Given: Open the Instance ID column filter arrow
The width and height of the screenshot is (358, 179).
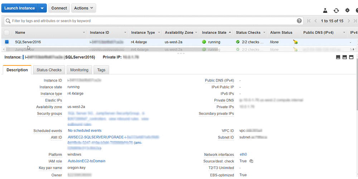Looking at the screenshot, I should pos(125,33).
